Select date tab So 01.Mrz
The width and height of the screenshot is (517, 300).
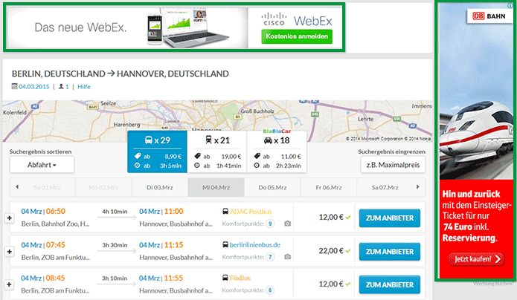47,187
